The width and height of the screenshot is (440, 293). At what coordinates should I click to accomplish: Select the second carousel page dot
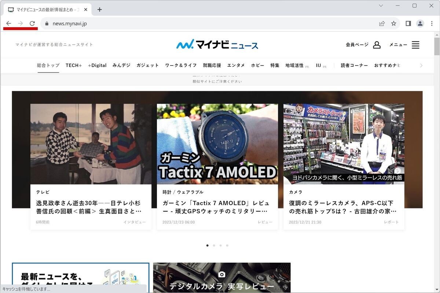click(x=214, y=245)
